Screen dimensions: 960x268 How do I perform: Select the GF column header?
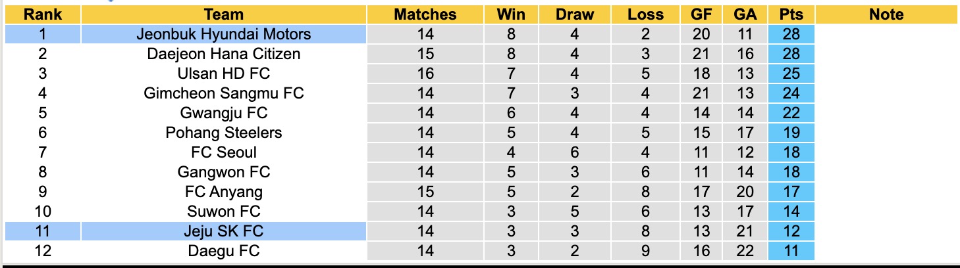tap(701, 14)
